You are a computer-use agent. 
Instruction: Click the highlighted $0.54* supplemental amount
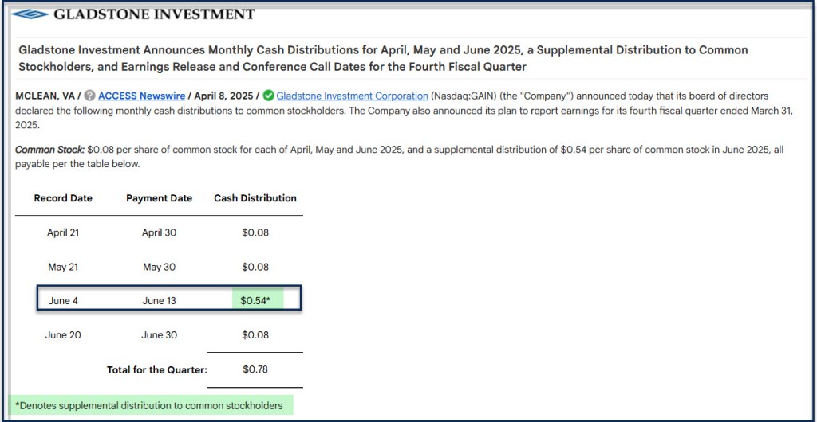pyautogui.click(x=255, y=300)
